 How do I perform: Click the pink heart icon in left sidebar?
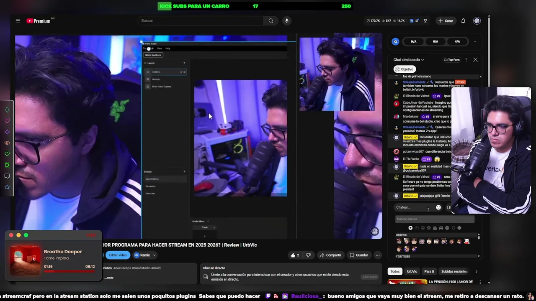pyautogui.click(x=7, y=121)
